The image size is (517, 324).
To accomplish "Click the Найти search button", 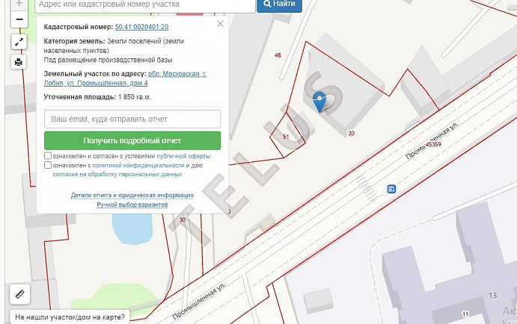I will [x=279, y=4].
